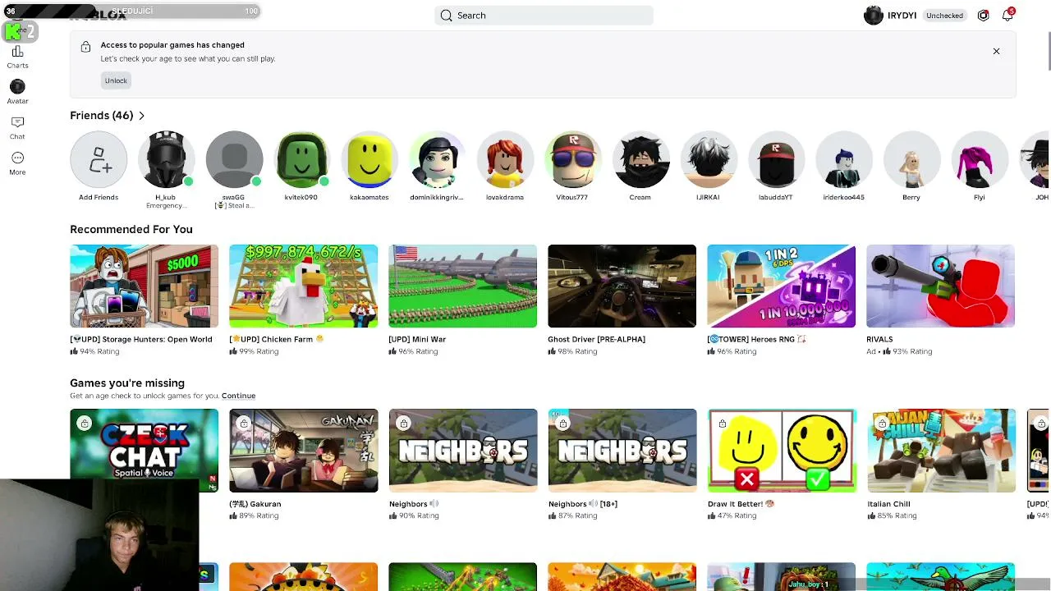1051x591 pixels.
Task: Expand the Friends (46) list arrow
Action: 141,116
